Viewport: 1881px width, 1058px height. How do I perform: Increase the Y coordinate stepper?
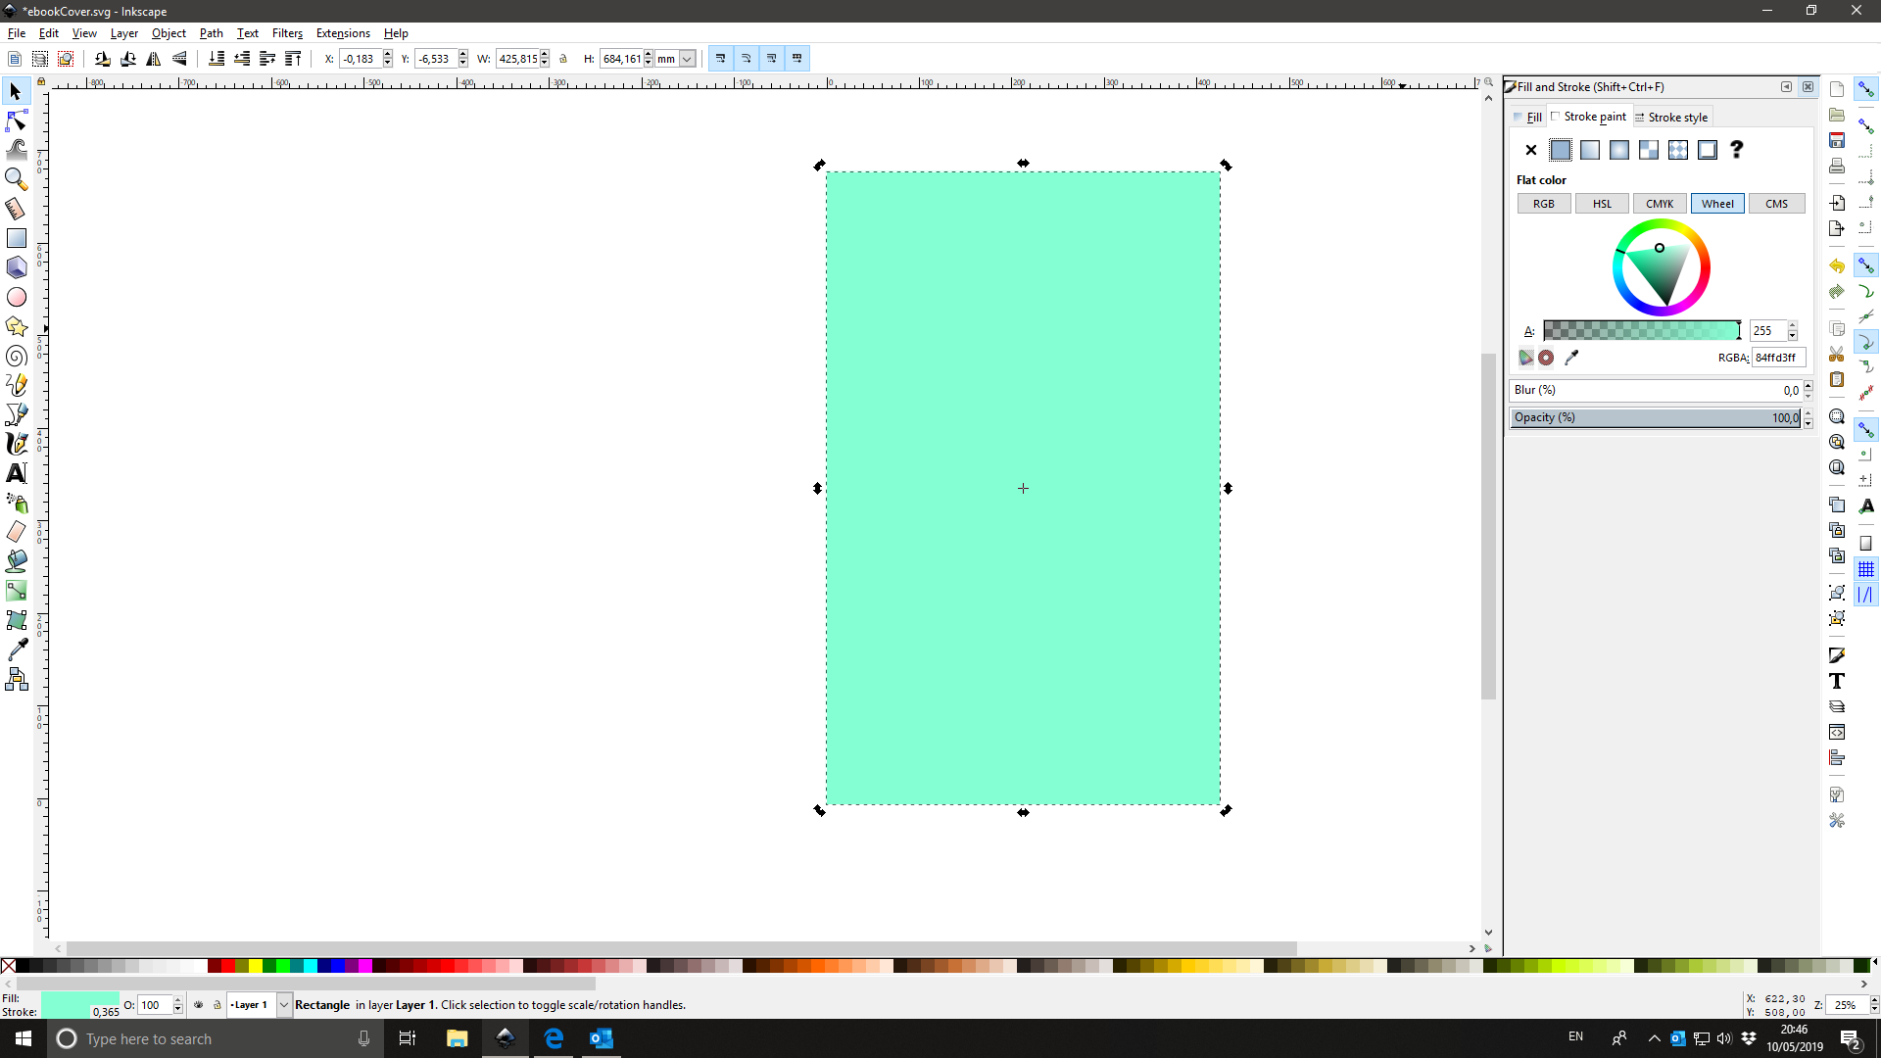coord(463,55)
